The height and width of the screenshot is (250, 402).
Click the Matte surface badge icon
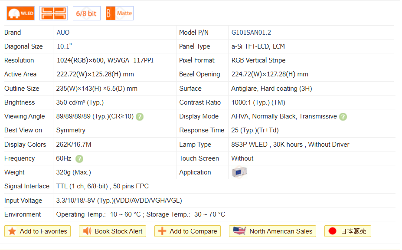tap(120, 13)
